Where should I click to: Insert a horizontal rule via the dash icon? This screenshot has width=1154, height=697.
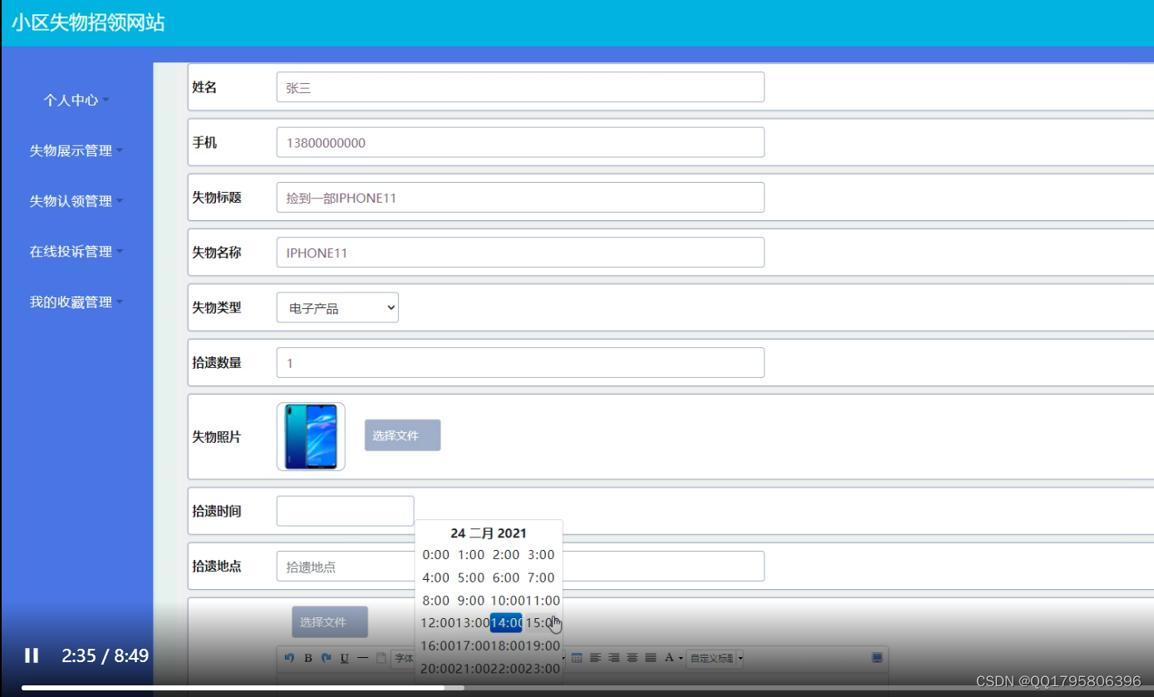coord(362,658)
